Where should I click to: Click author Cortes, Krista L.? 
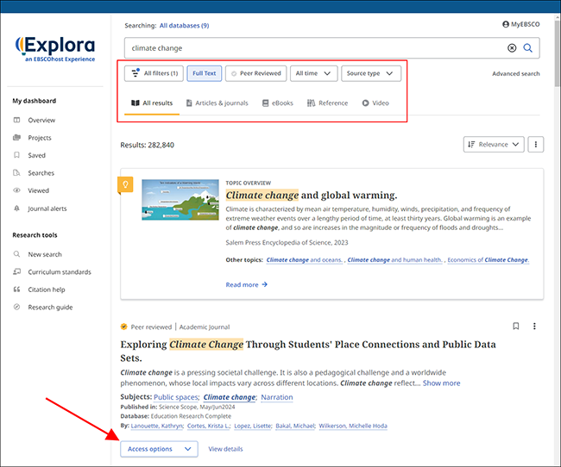click(209, 426)
